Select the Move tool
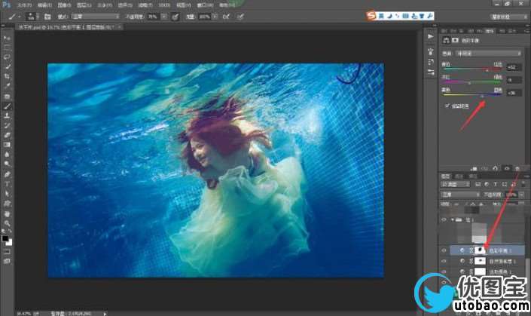 pyautogui.click(x=7, y=38)
